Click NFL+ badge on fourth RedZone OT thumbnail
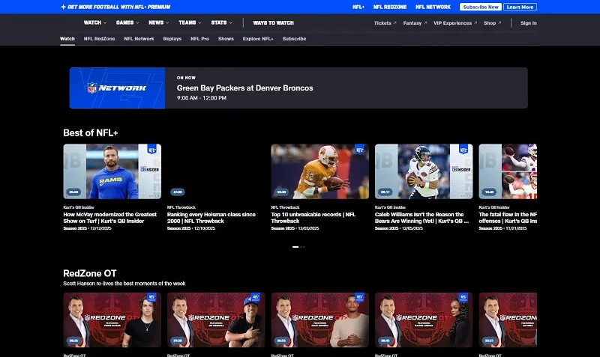 tap(463, 297)
